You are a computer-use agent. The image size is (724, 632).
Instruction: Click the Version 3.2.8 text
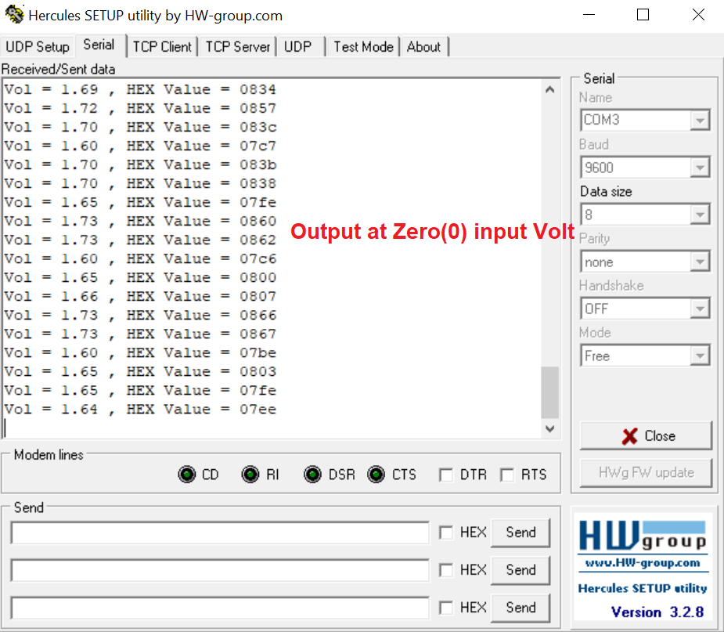pyautogui.click(x=657, y=612)
